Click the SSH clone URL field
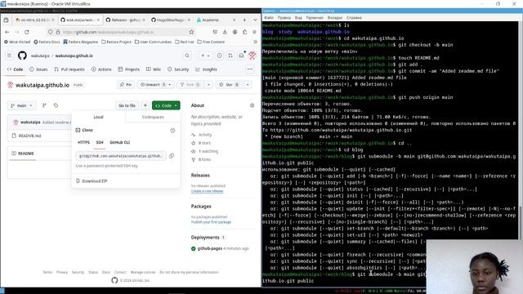 pos(121,156)
